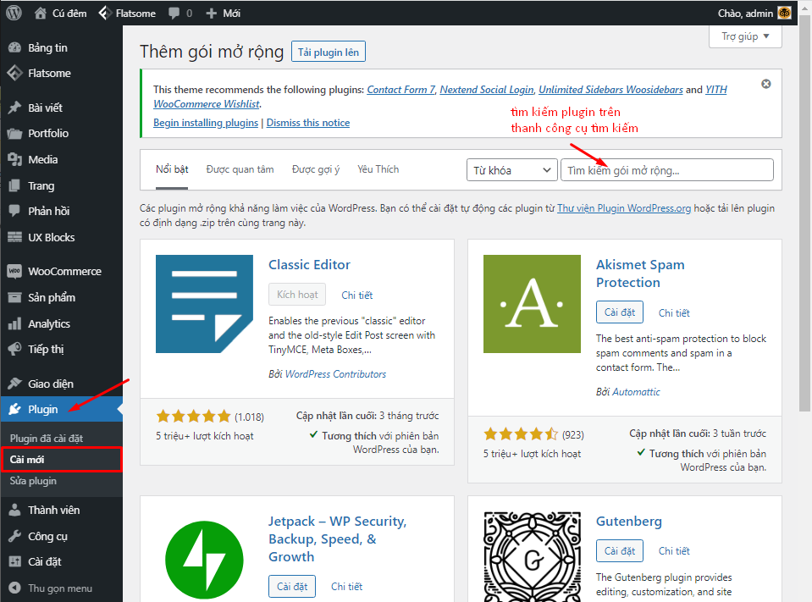Open Chi tiết for Classic Editor
This screenshot has width=812, height=602.
[x=356, y=295]
